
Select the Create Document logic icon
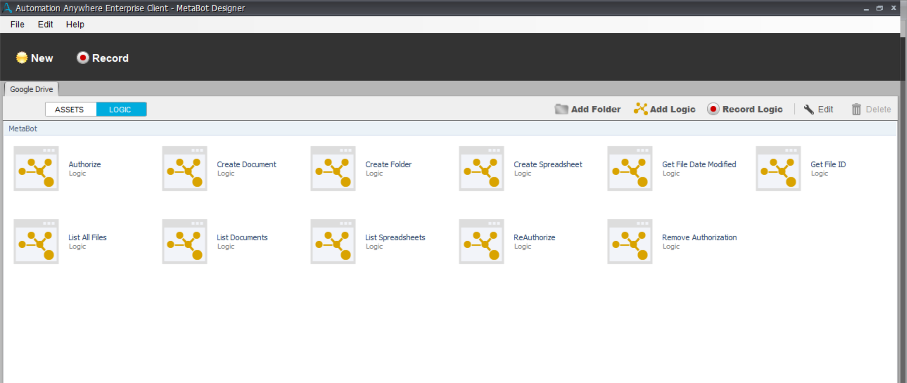pyautogui.click(x=185, y=169)
